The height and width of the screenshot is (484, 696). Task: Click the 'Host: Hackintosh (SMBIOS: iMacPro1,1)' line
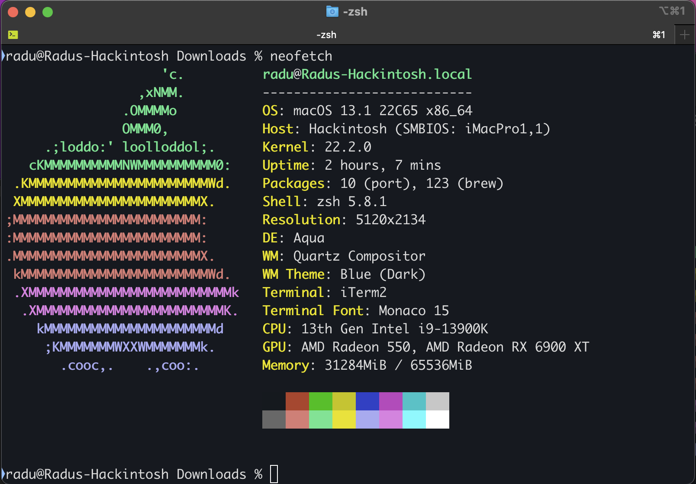coord(406,129)
